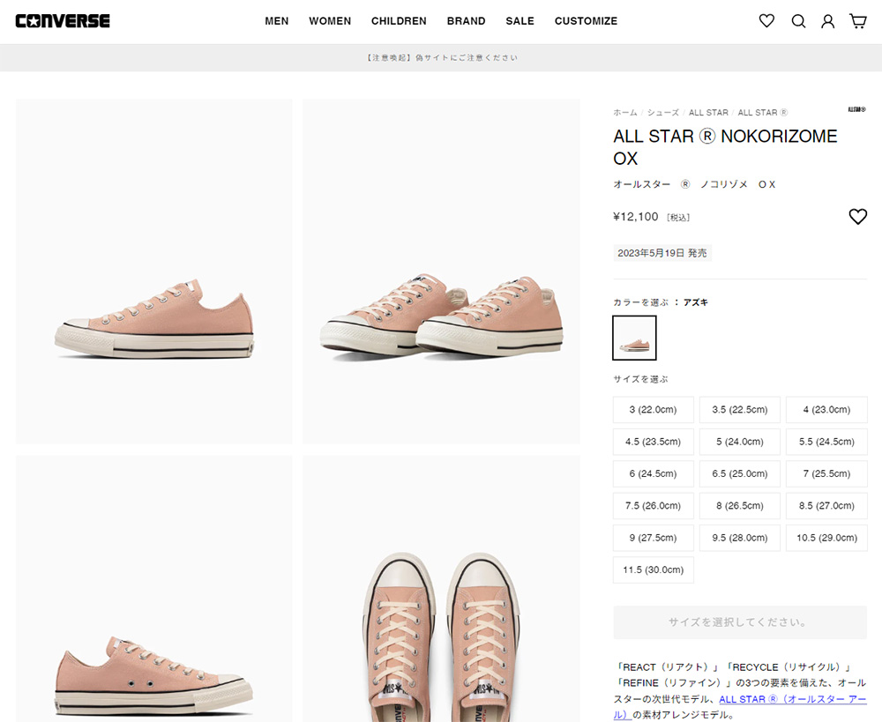Open the ALL STAR Ⓡ (オールスター アール) link
The image size is (882, 722).
click(793, 699)
